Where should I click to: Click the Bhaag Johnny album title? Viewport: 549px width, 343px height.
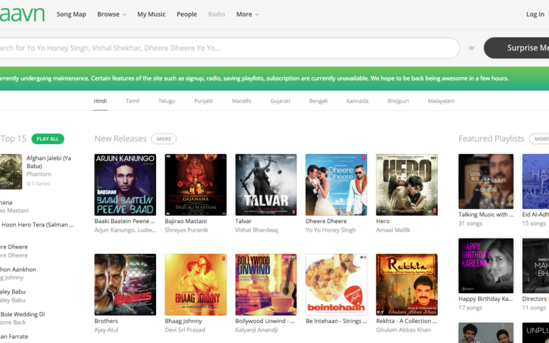point(183,321)
